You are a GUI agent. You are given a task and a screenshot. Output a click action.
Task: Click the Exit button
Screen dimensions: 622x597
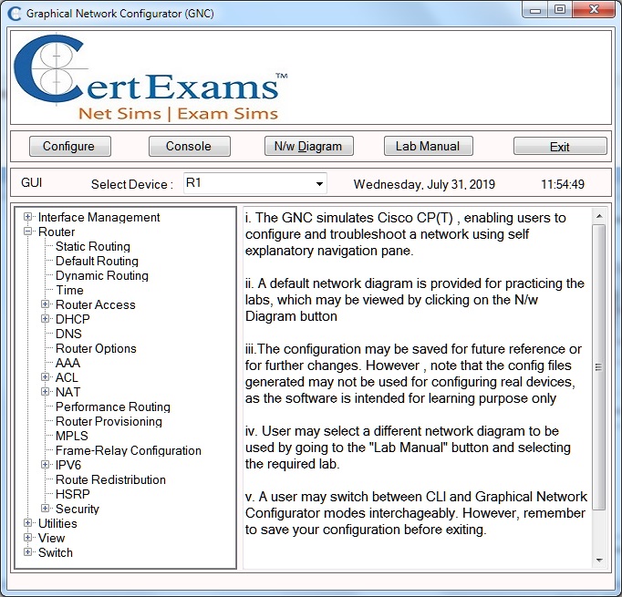point(560,146)
